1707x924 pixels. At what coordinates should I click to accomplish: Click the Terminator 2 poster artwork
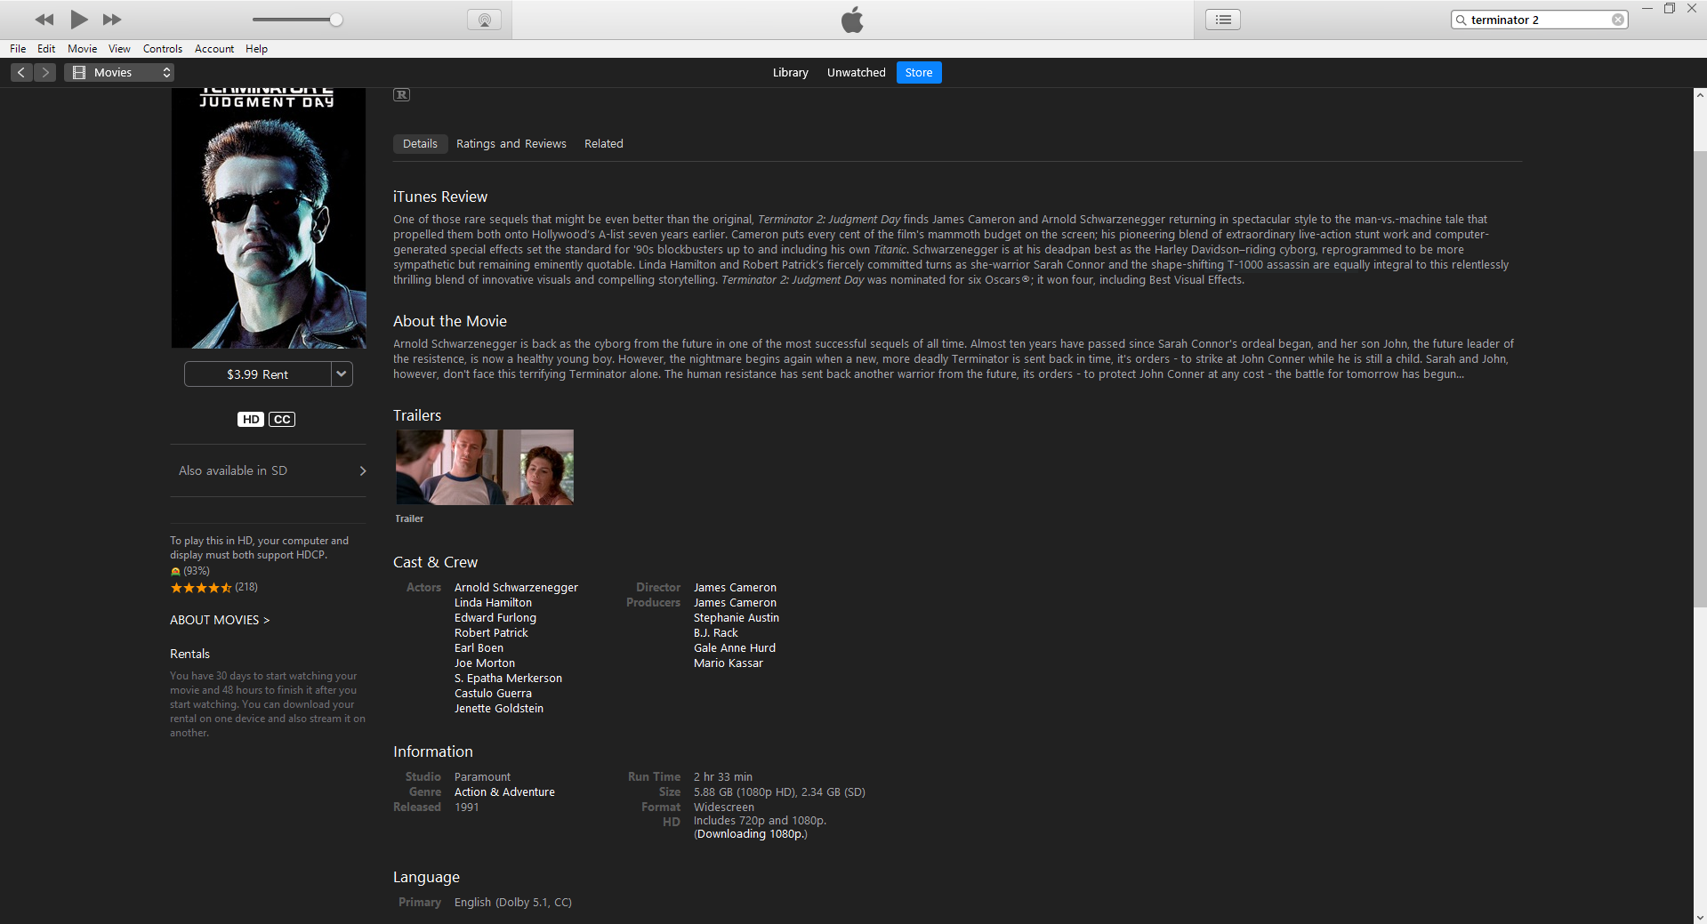pos(269,218)
